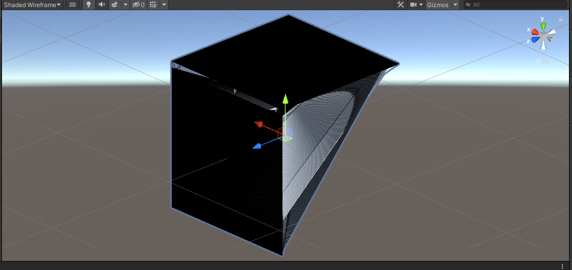Toggle Gizmos visibility button

438,5
